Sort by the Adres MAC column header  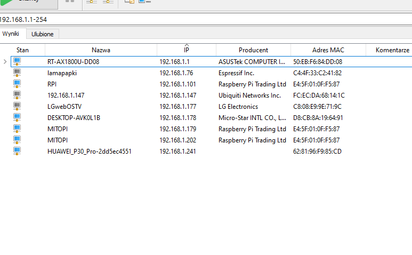(328, 50)
